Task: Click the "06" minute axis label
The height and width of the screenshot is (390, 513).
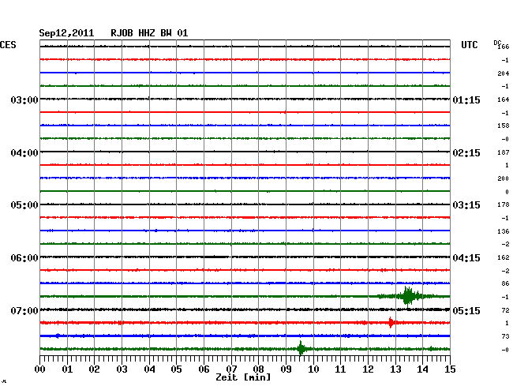Action: tap(204, 369)
